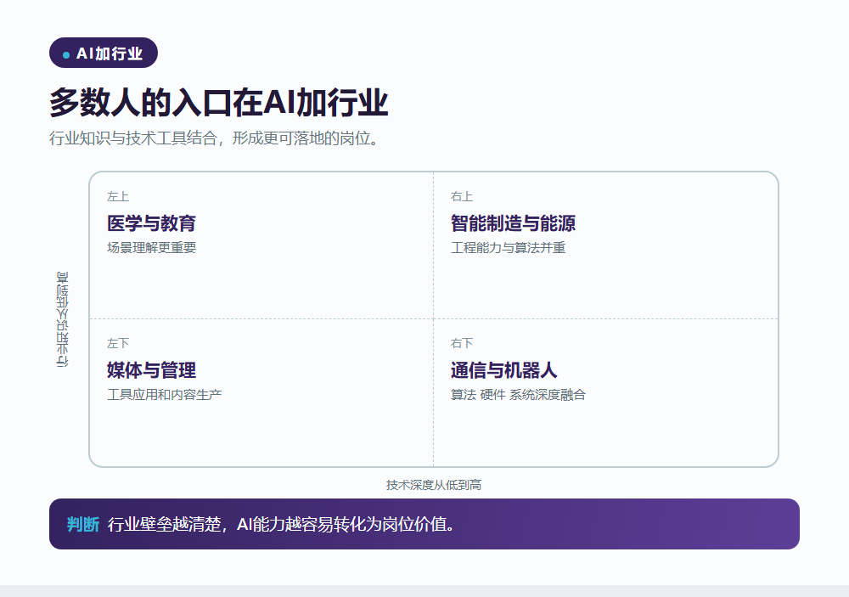This screenshot has width=849, height=597.
Task: Click the 右下 quadrant label
Action: [x=462, y=343]
